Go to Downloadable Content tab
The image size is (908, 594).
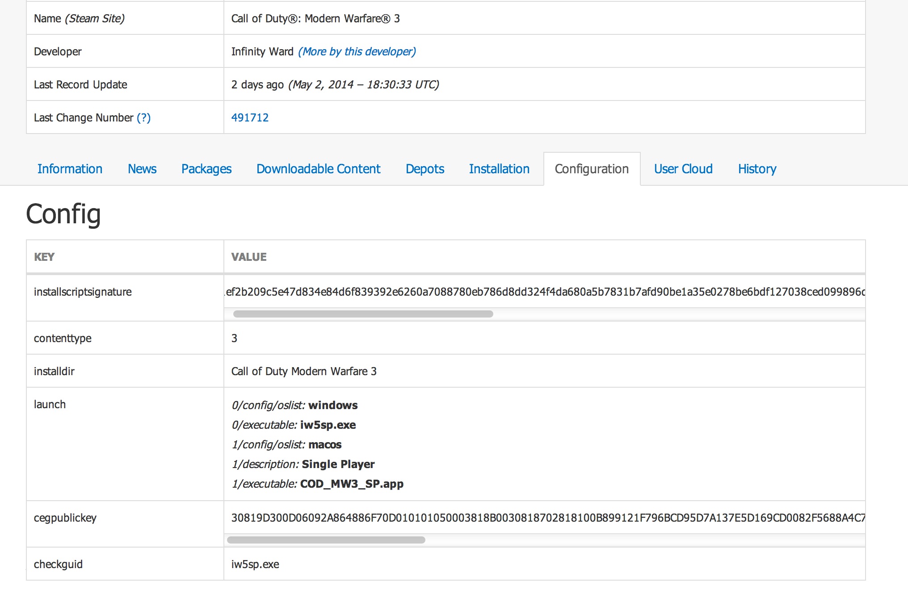pyautogui.click(x=318, y=169)
